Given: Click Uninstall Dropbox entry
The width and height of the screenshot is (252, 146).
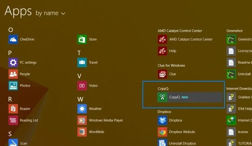Looking at the screenshot, I should (x=177, y=143).
